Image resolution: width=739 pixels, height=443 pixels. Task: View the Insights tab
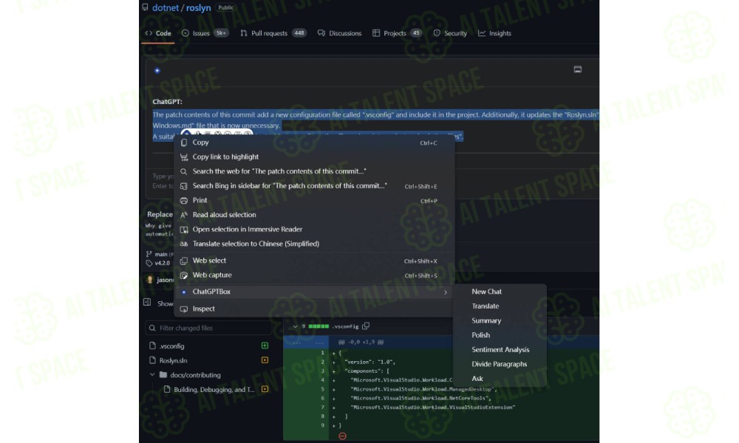[x=494, y=33]
